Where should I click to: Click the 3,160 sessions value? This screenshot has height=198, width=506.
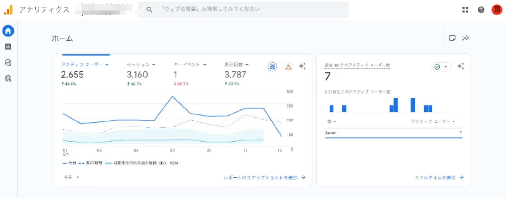[137, 75]
